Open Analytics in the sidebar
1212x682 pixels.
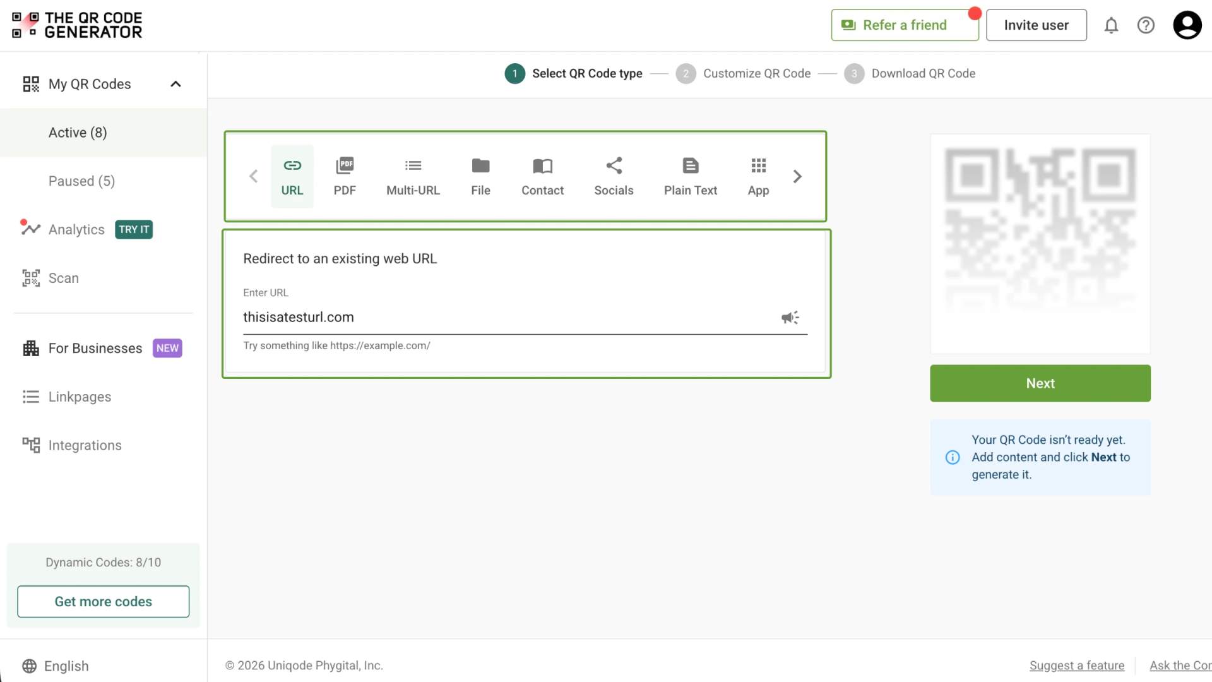point(76,229)
